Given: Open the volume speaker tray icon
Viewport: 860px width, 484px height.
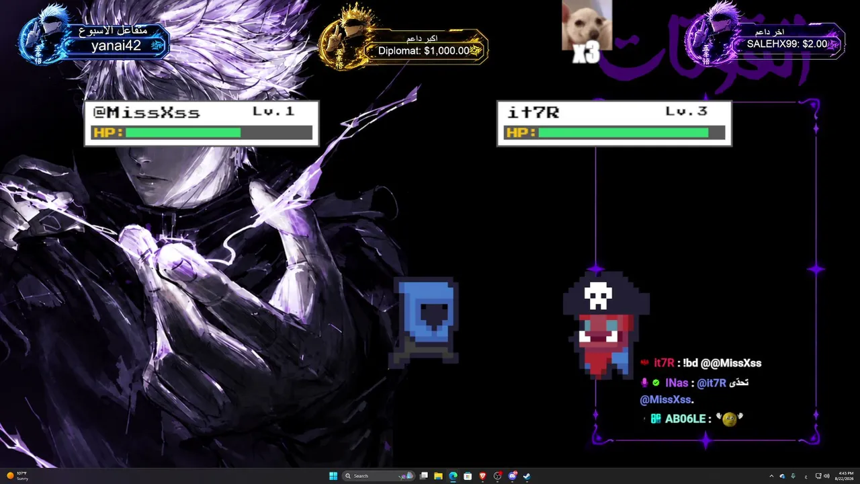Looking at the screenshot, I should [826, 476].
